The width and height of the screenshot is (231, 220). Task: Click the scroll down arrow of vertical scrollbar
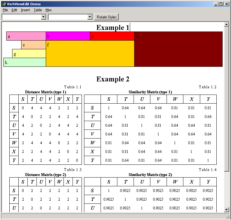click(227, 210)
